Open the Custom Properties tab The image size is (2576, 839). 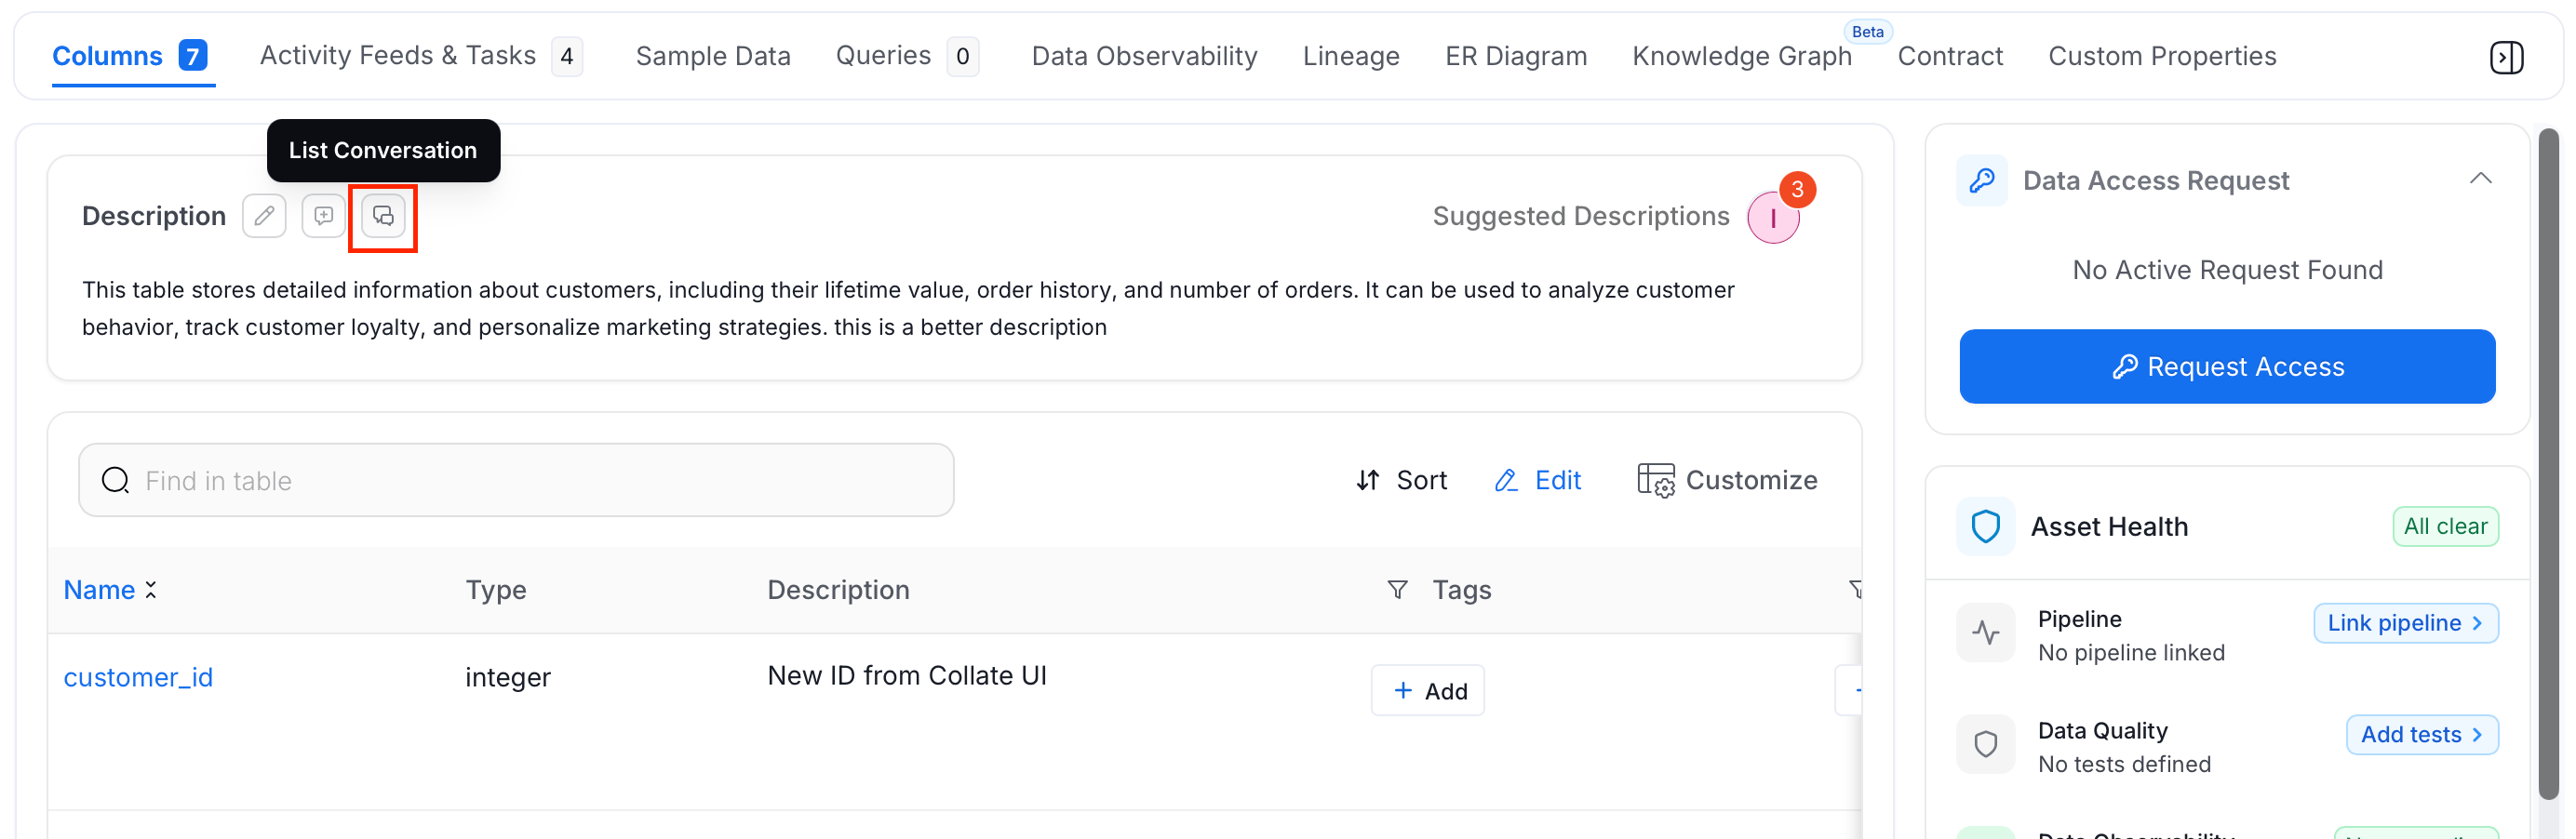[2162, 56]
